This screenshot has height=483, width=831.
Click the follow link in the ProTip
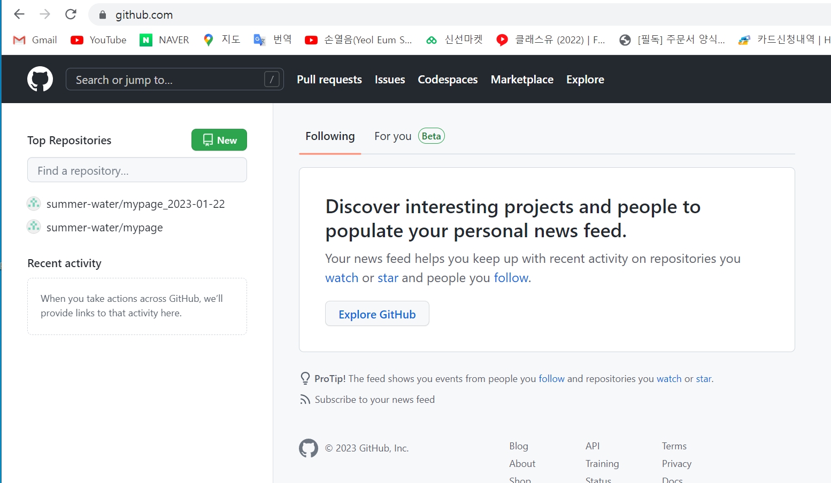(551, 379)
